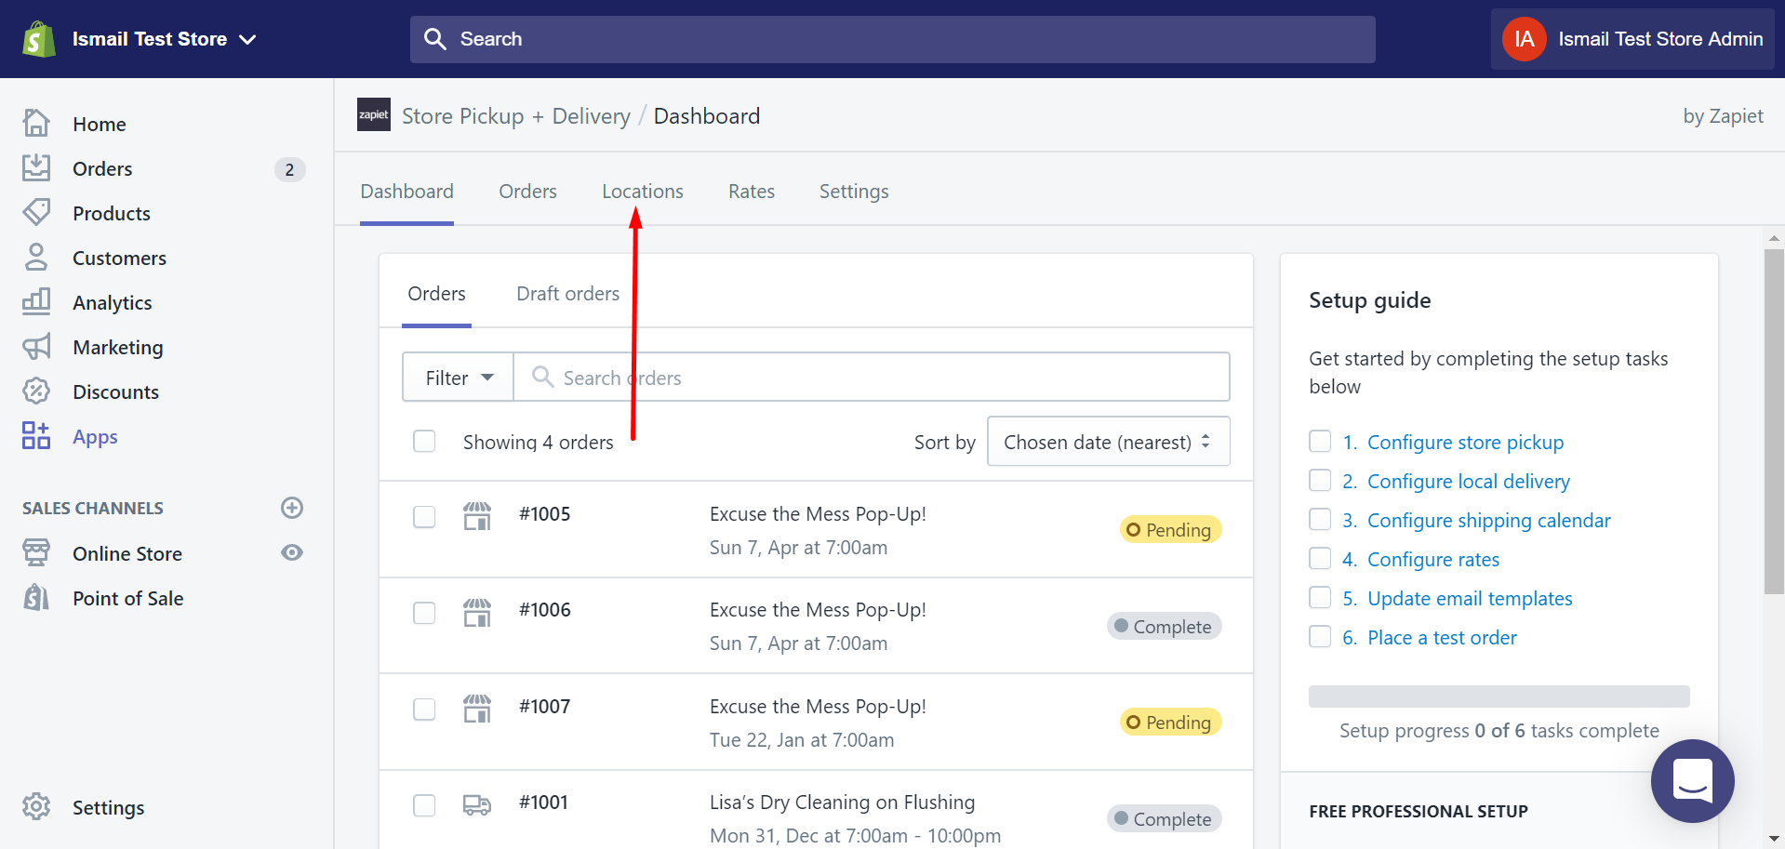The image size is (1785, 849).
Task: Check off Configure rates task
Action: (1320, 558)
